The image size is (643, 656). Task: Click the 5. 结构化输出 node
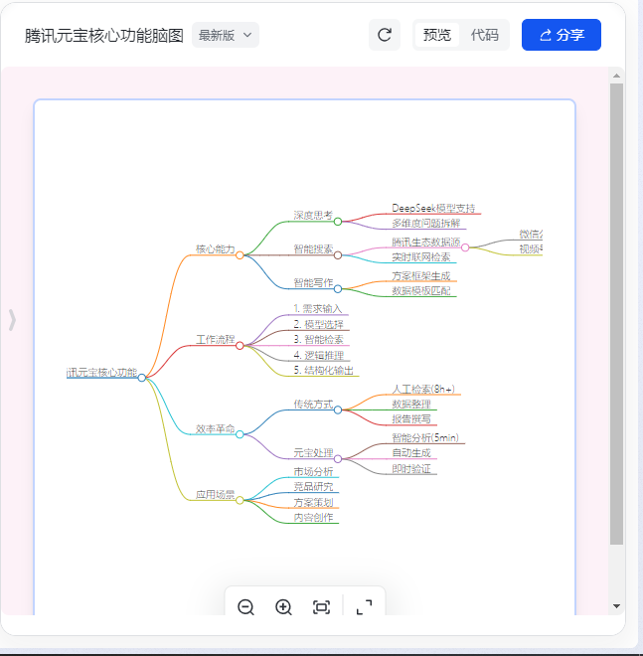(323, 371)
